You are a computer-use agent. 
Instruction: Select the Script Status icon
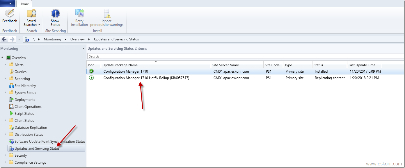point(11,113)
